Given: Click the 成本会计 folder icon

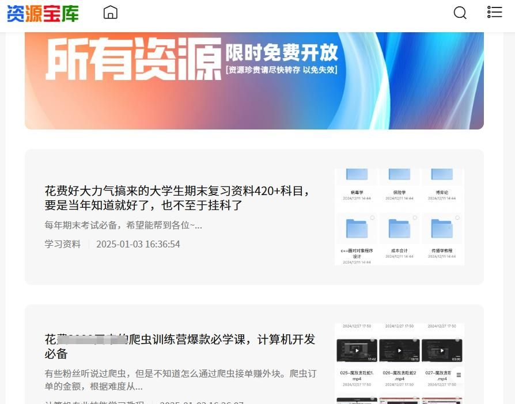Looking at the screenshot, I should (x=399, y=230).
